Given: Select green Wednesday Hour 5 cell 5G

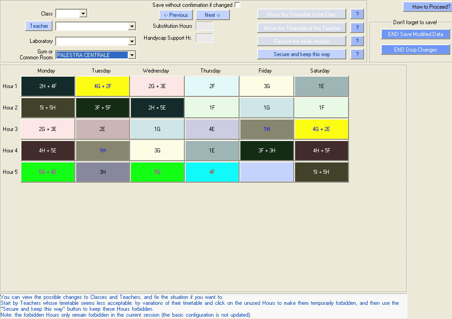Looking at the screenshot, I should [157, 172].
